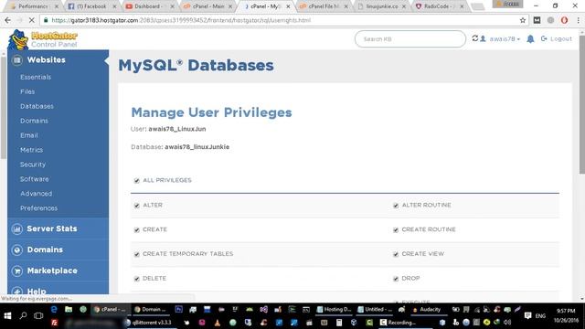Open Files in the sidebar
This screenshot has height=329, width=585.
pyautogui.click(x=27, y=91)
